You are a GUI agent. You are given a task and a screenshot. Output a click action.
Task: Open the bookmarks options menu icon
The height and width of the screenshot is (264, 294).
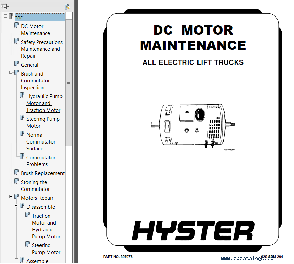pos(5,7)
